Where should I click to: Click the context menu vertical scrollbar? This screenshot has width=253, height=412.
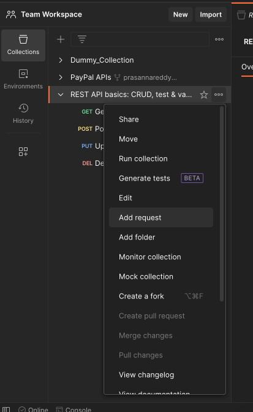[x=222, y=204]
